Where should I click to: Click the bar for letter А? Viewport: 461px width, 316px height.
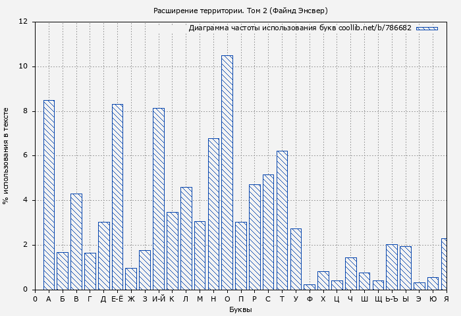tap(49, 195)
